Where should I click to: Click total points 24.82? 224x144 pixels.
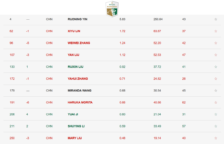click(x=157, y=79)
